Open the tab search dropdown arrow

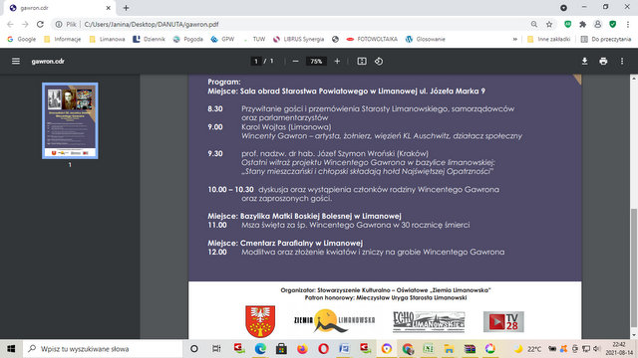click(563, 8)
